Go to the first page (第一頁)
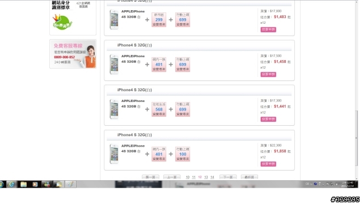 [150, 177]
